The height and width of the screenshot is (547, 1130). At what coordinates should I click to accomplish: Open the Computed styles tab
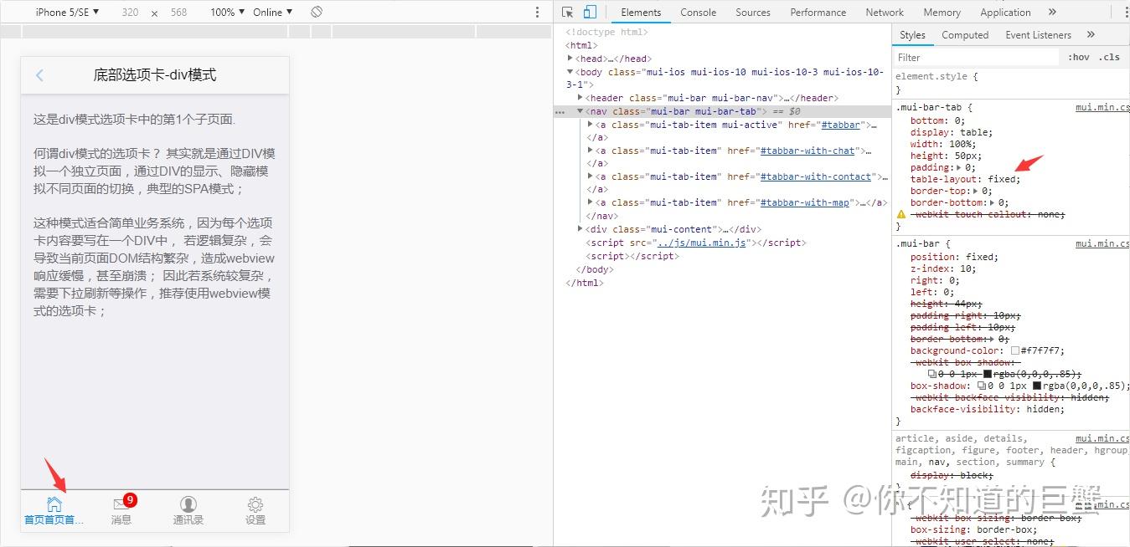pos(965,34)
